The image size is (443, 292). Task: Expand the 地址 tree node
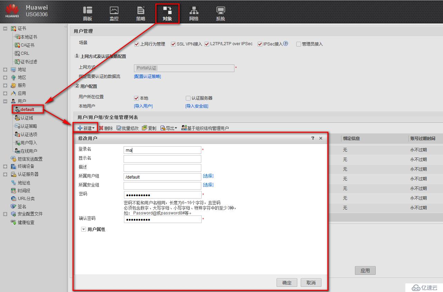pyautogui.click(x=5, y=70)
